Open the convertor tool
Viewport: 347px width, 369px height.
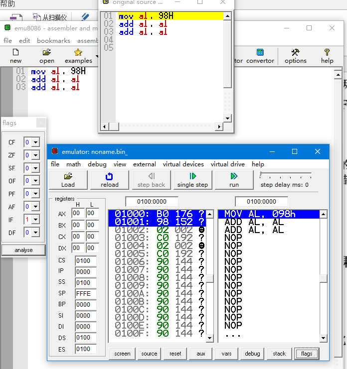pyautogui.click(x=260, y=56)
